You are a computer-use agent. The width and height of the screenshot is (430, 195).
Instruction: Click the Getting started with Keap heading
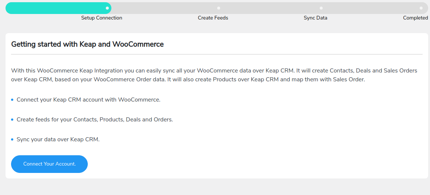[87, 44]
